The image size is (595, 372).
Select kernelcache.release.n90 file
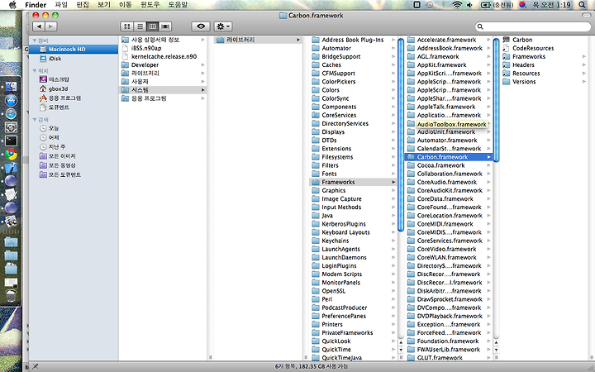tap(163, 56)
